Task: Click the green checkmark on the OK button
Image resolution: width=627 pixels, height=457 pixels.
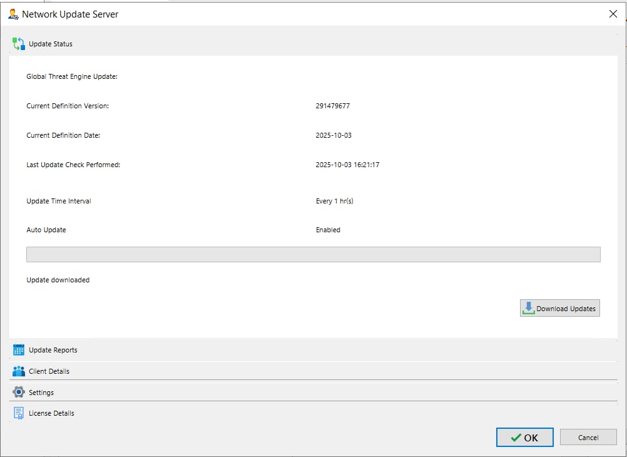Action: (x=516, y=438)
